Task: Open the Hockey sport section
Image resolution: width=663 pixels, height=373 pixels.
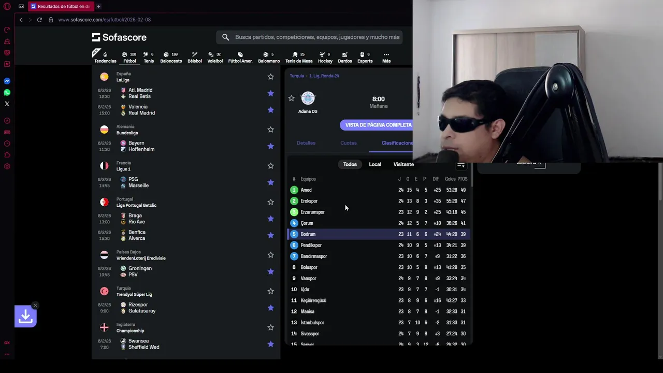Action: point(325,58)
